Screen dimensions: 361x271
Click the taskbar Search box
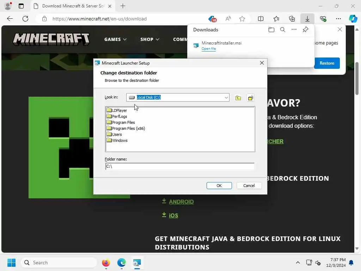pyautogui.click(x=59, y=263)
